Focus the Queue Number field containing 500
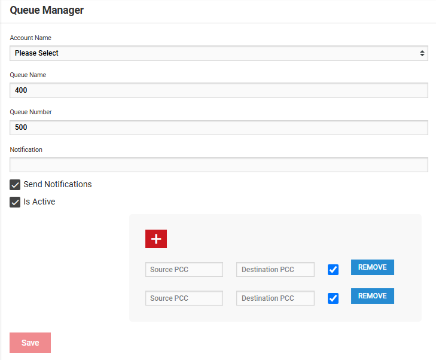 (x=219, y=127)
